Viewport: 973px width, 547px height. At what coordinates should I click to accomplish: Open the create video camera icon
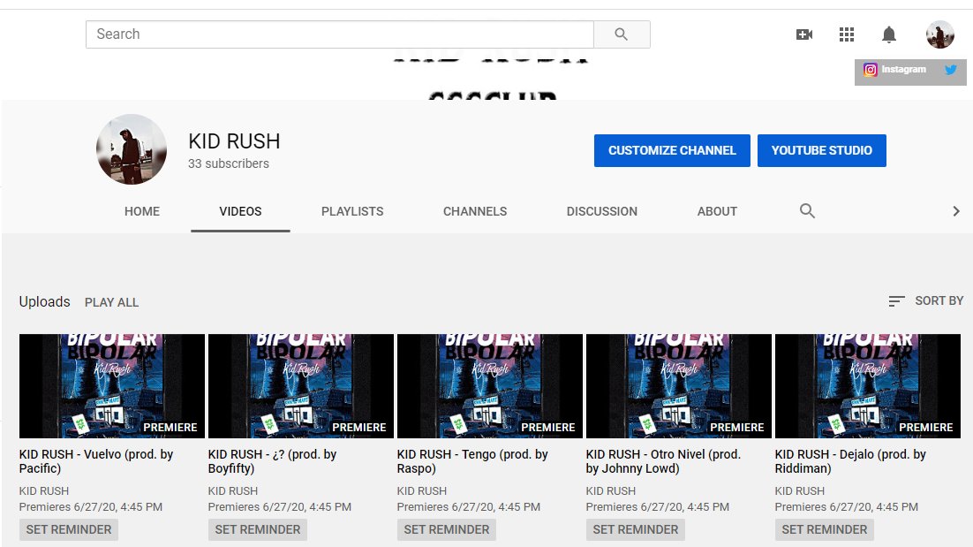(804, 34)
